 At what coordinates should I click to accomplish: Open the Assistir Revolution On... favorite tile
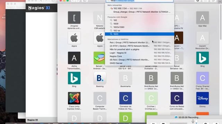click(x=203, y=38)
